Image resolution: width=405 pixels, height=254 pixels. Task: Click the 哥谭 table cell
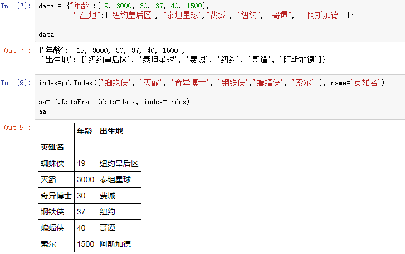[x=119, y=228]
